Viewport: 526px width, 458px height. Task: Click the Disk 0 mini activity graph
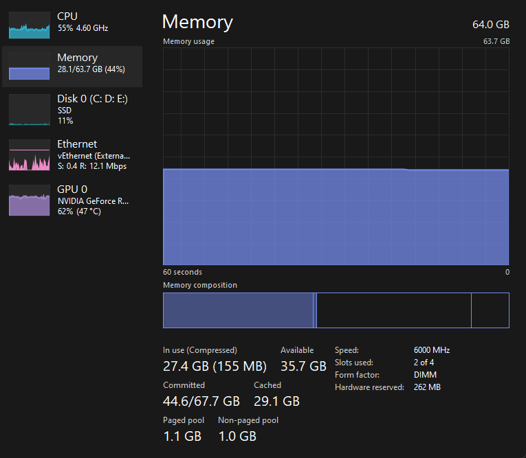29,110
